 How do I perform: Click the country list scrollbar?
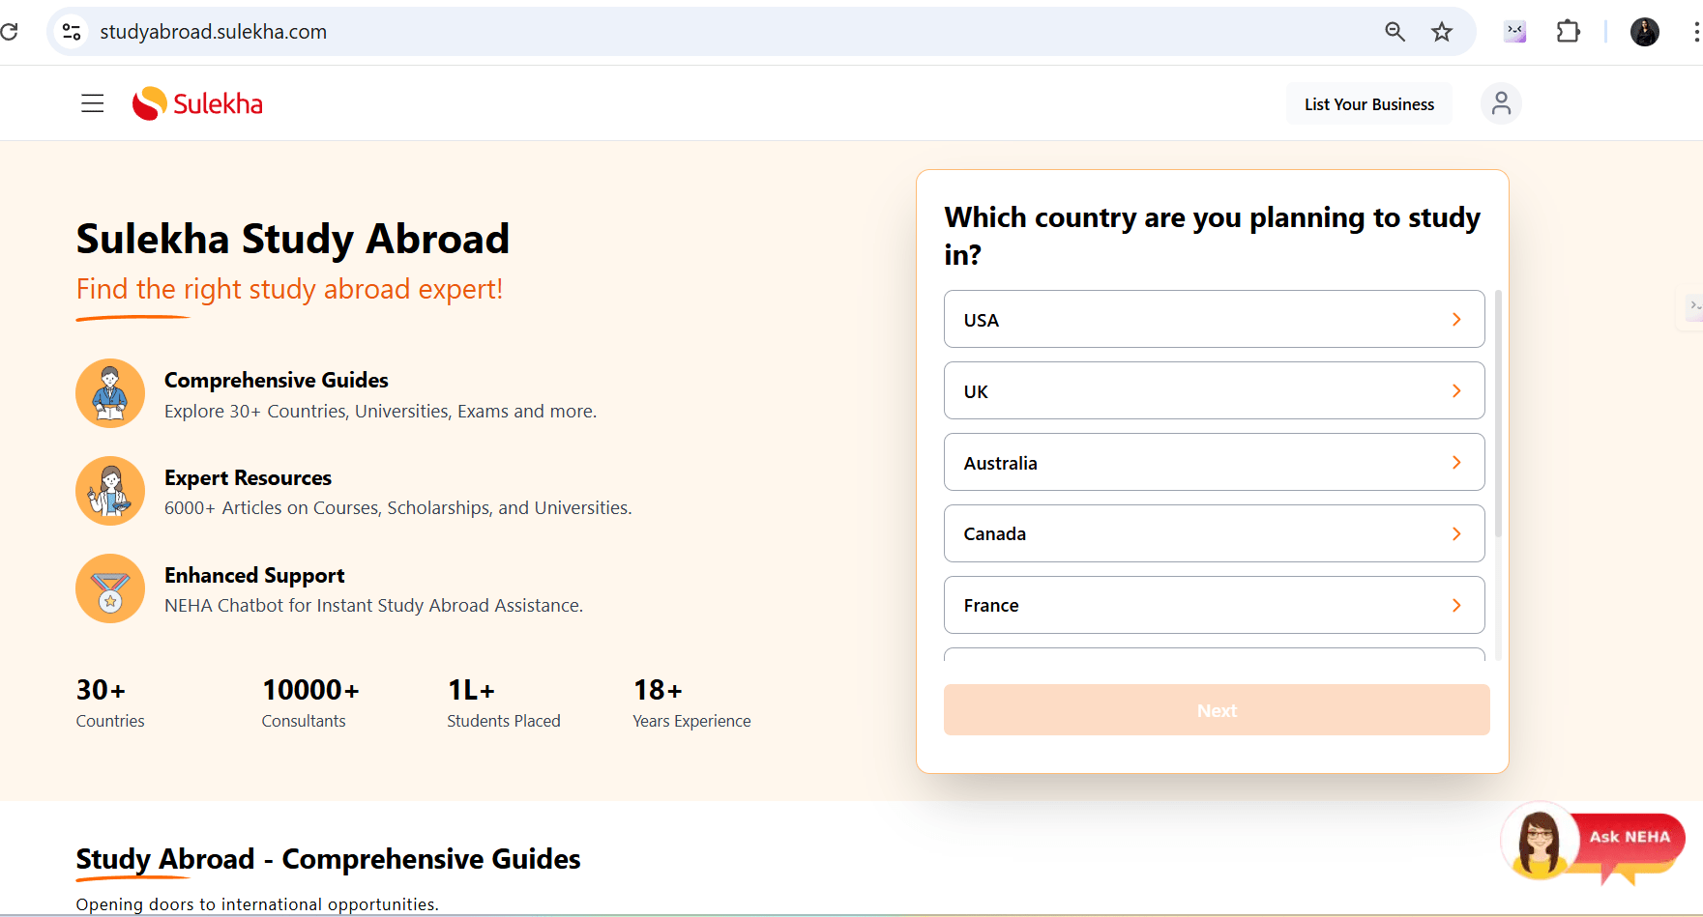tap(1498, 416)
